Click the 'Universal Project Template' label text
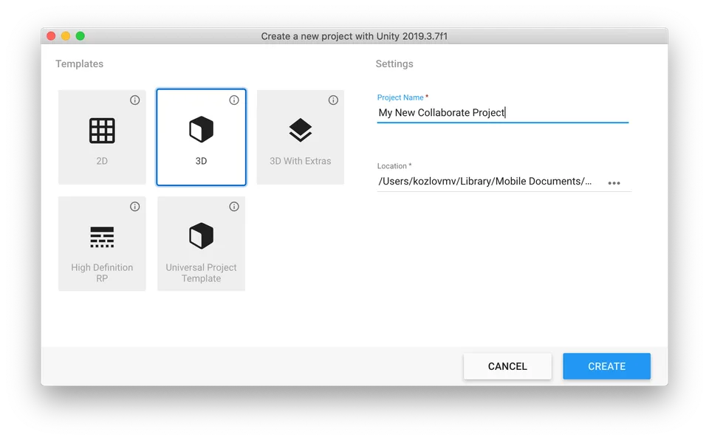The image size is (709, 440). [201, 273]
